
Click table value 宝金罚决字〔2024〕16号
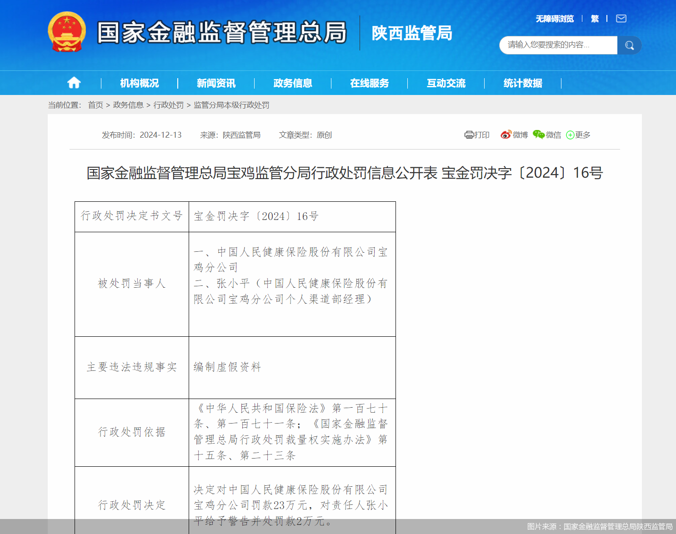click(256, 216)
